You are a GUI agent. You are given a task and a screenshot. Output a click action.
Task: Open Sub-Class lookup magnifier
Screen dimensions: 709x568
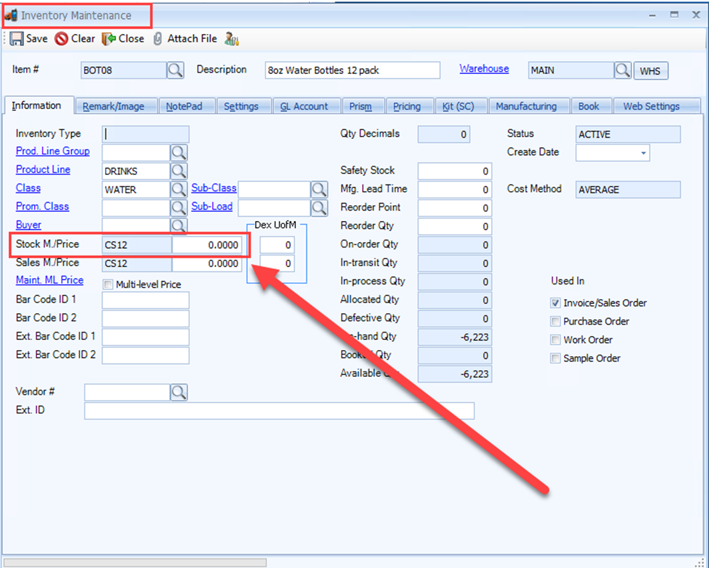click(x=319, y=189)
